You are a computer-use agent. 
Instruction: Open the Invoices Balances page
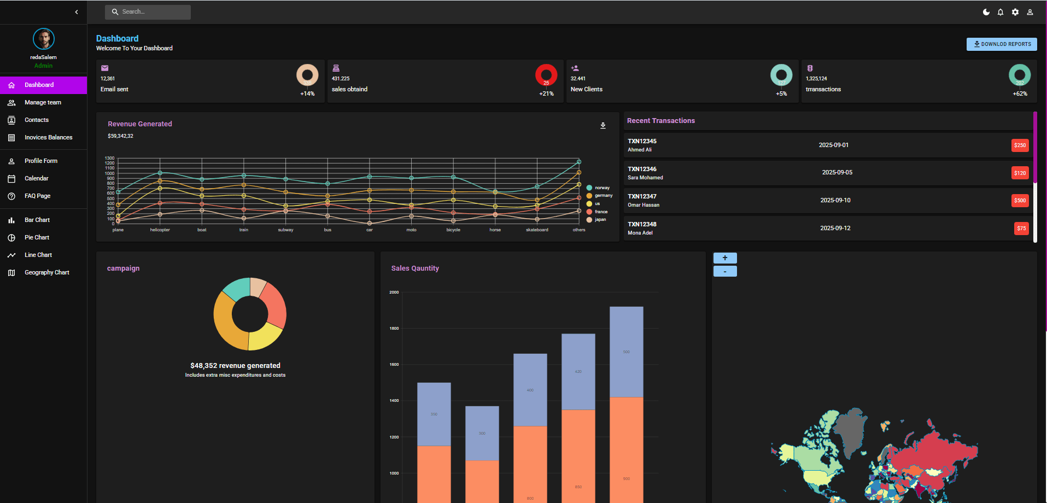pyautogui.click(x=48, y=137)
